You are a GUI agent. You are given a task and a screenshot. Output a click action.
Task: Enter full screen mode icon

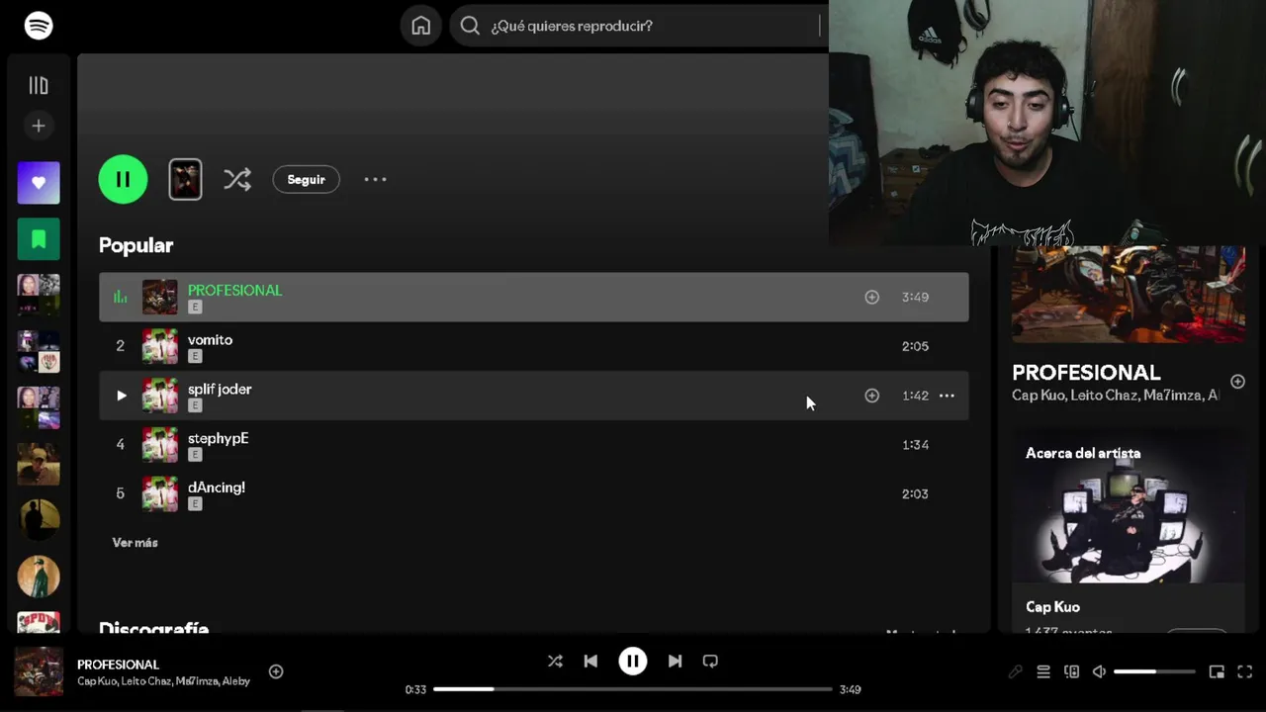(1245, 672)
